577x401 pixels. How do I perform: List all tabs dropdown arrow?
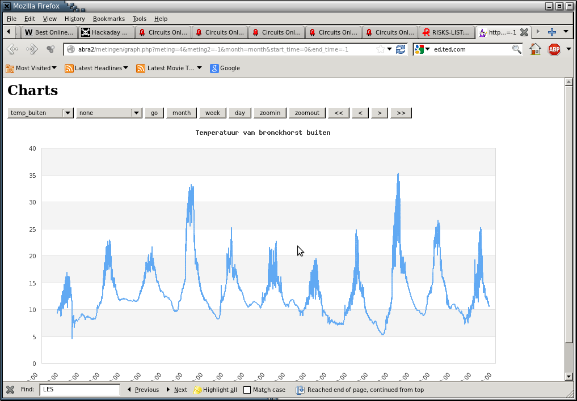click(x=566, y=32)
